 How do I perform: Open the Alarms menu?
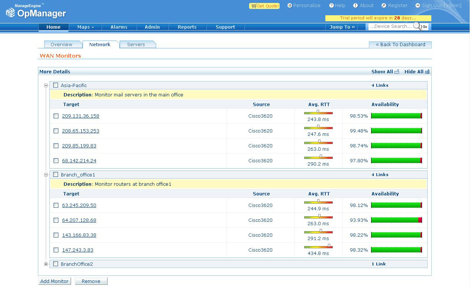pyautogui.click(x=119, y=27)
